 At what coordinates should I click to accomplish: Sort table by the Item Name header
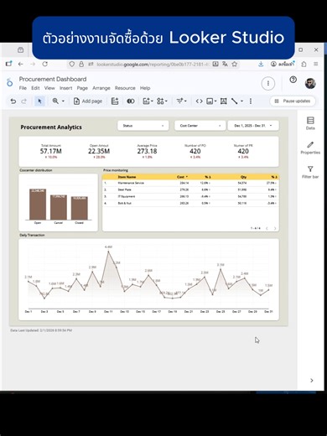(x=127, y=177)
